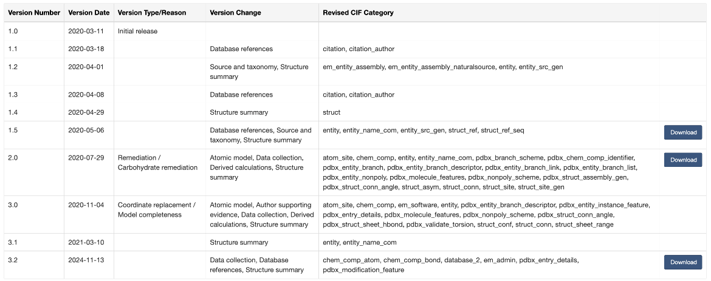Click the Revised CIF Category header
The image size is (711, 281).
click(358, 13)
